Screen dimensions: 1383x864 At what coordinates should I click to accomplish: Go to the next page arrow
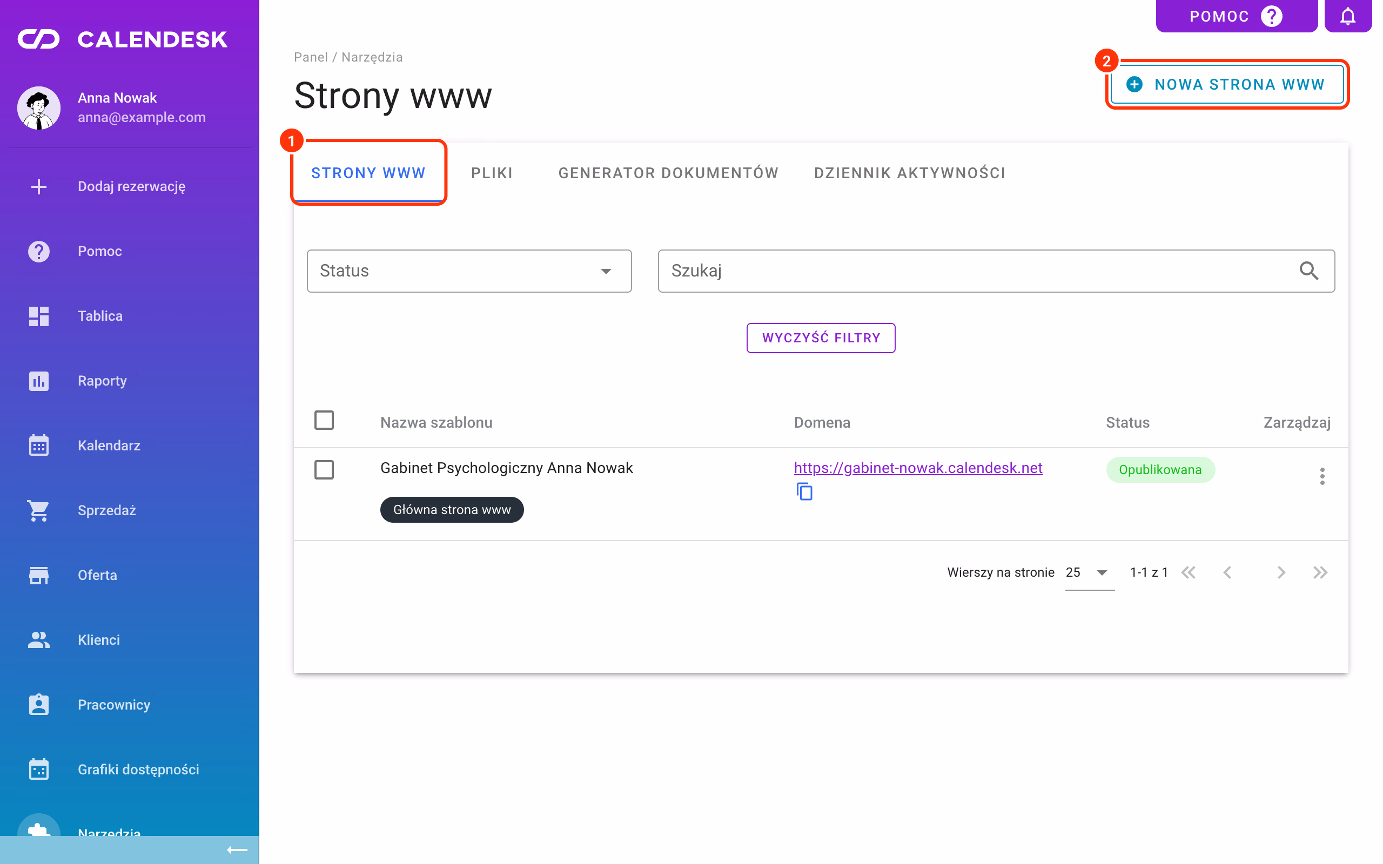[x=1281, y=572]
